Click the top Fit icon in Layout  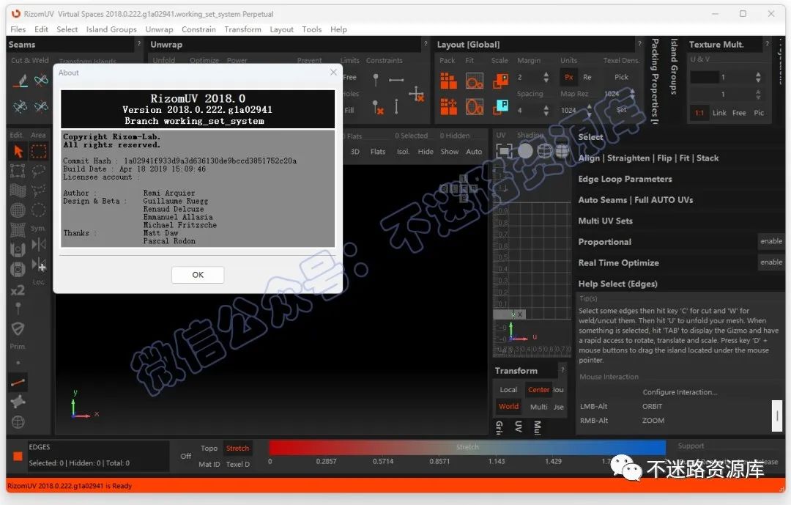pos(474,81)
